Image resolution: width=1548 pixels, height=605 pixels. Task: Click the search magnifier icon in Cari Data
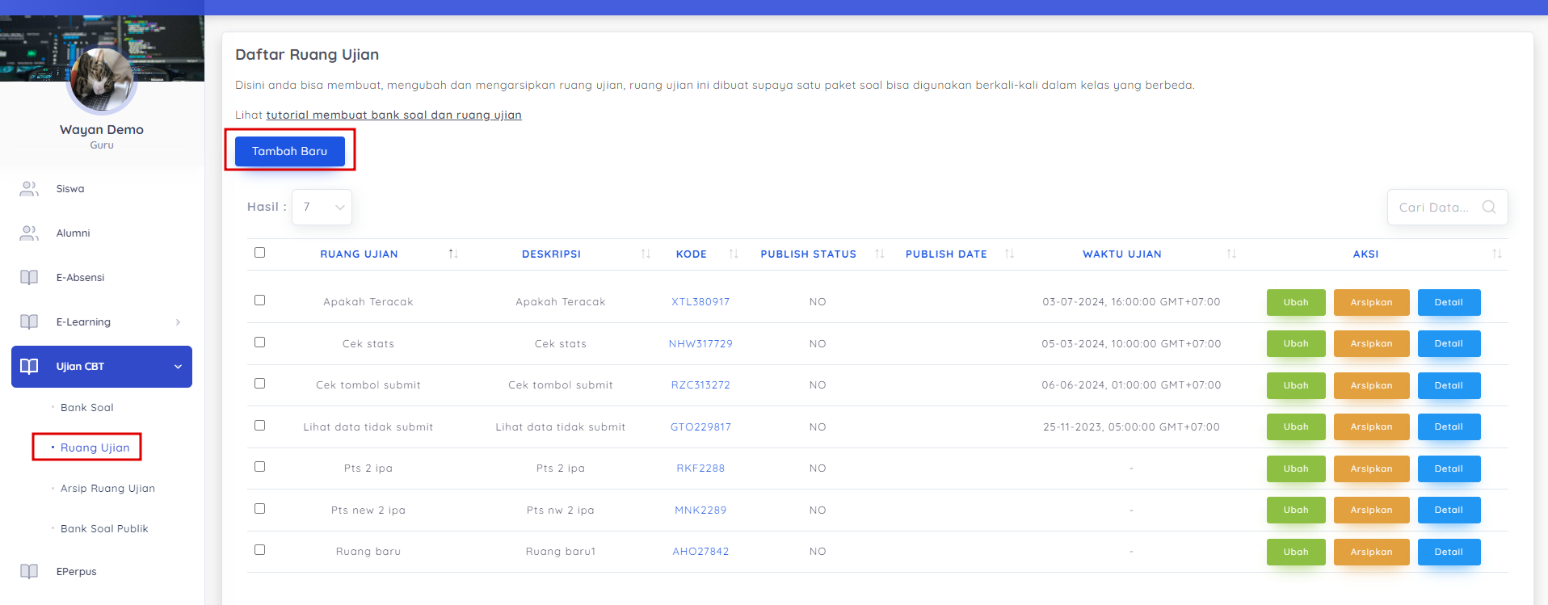click(x=1488, y=208)
